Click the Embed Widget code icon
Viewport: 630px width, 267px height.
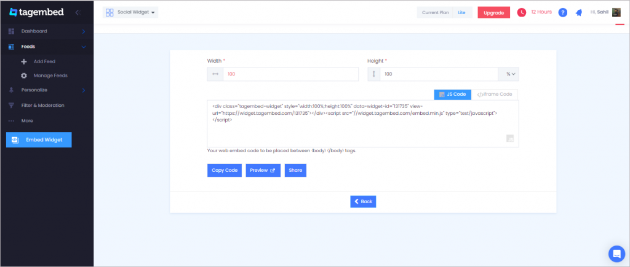point(15,140)
